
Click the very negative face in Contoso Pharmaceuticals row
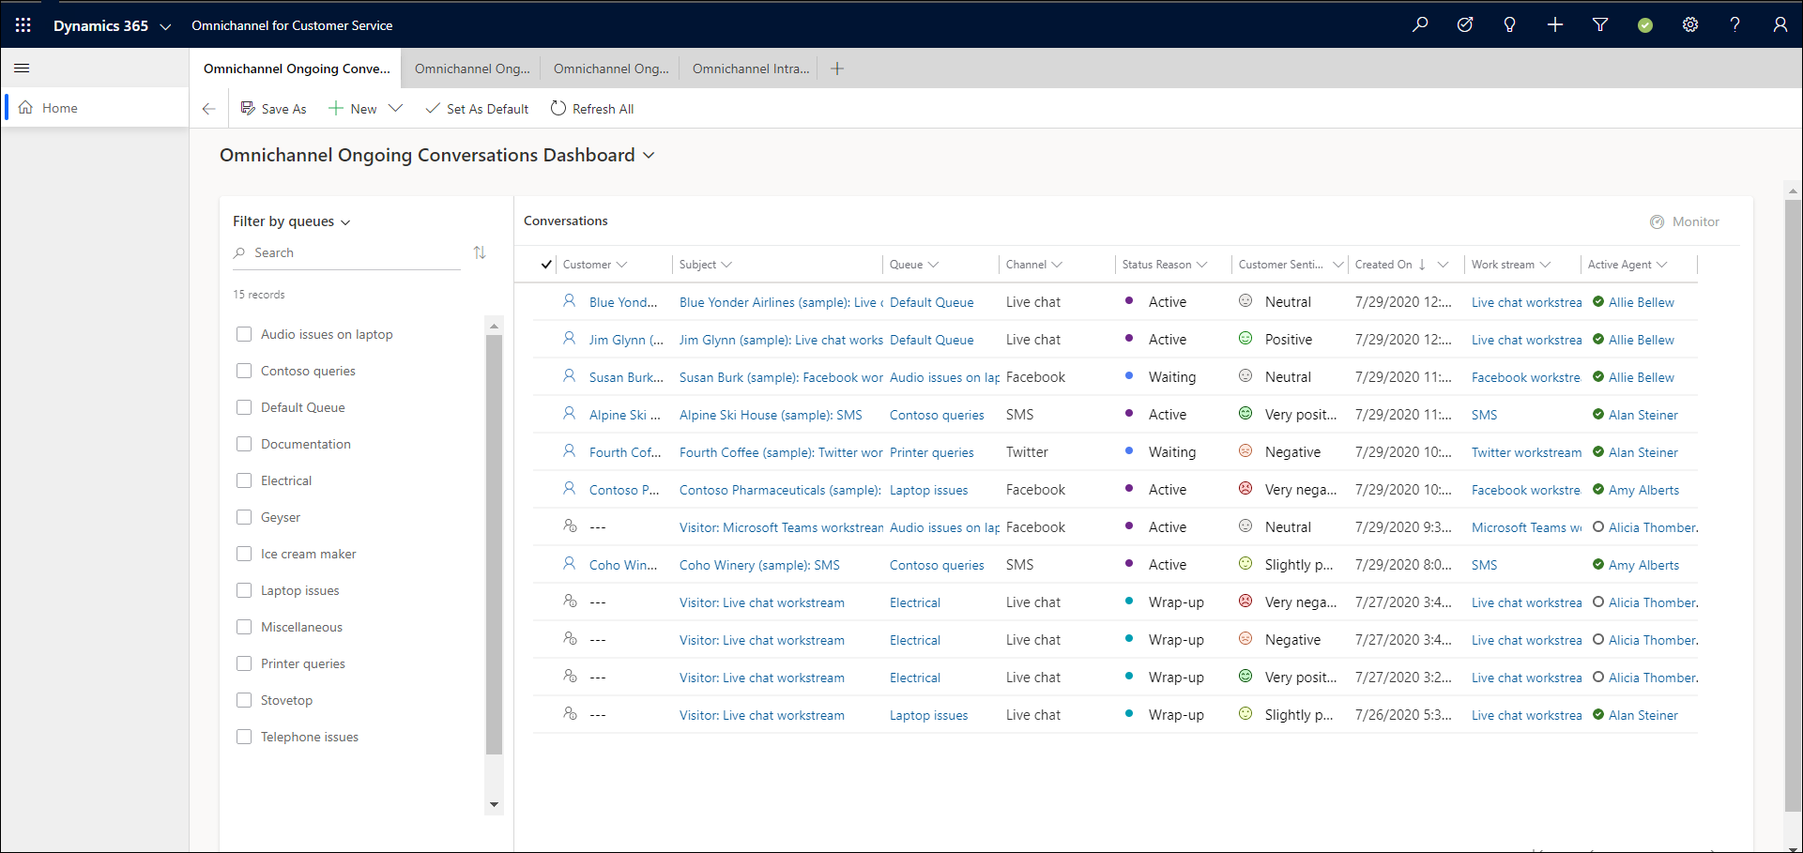click(1245, 489)
